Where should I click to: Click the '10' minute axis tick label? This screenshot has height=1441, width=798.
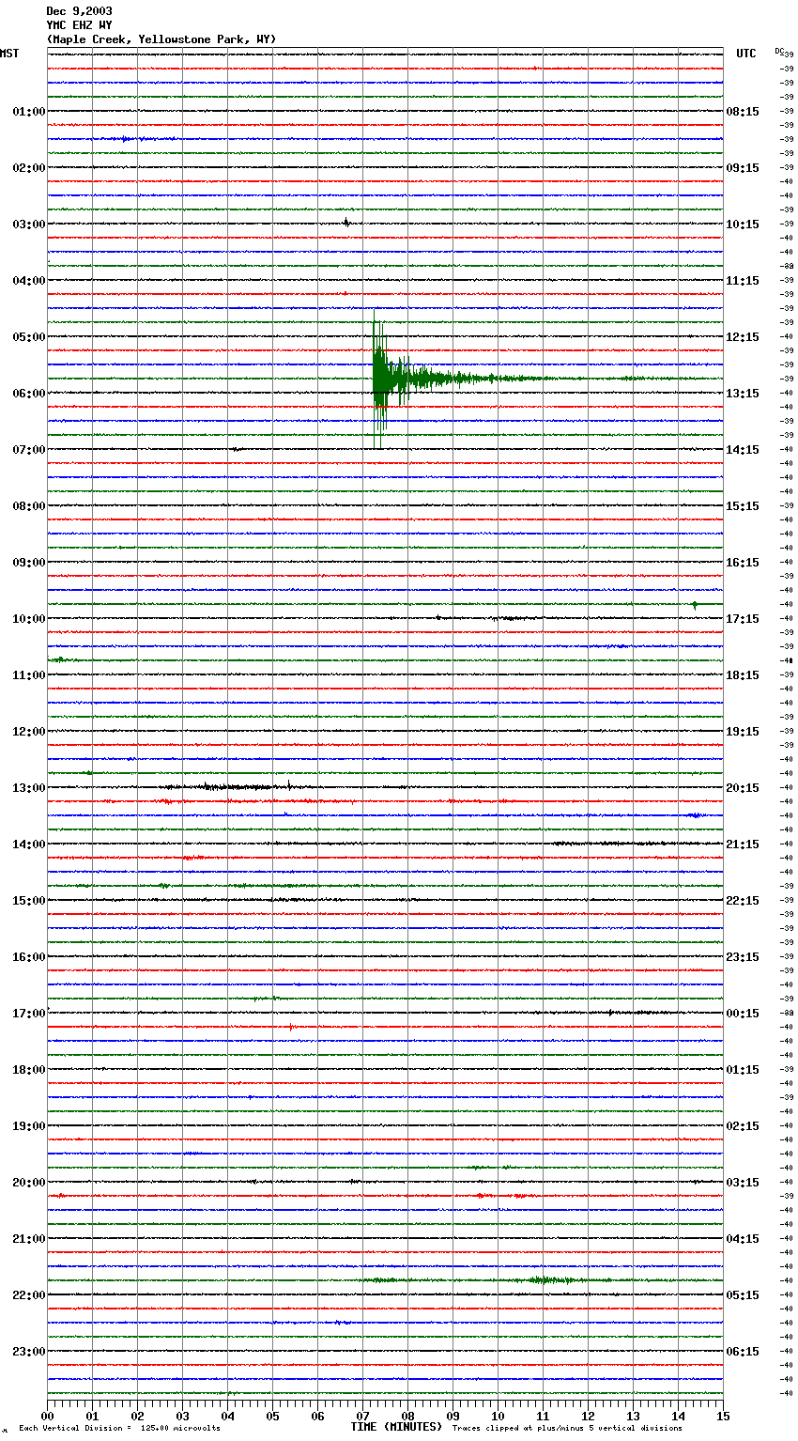pos(498,1416)
